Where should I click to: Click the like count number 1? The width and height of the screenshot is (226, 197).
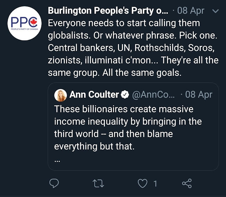[155, 184]
